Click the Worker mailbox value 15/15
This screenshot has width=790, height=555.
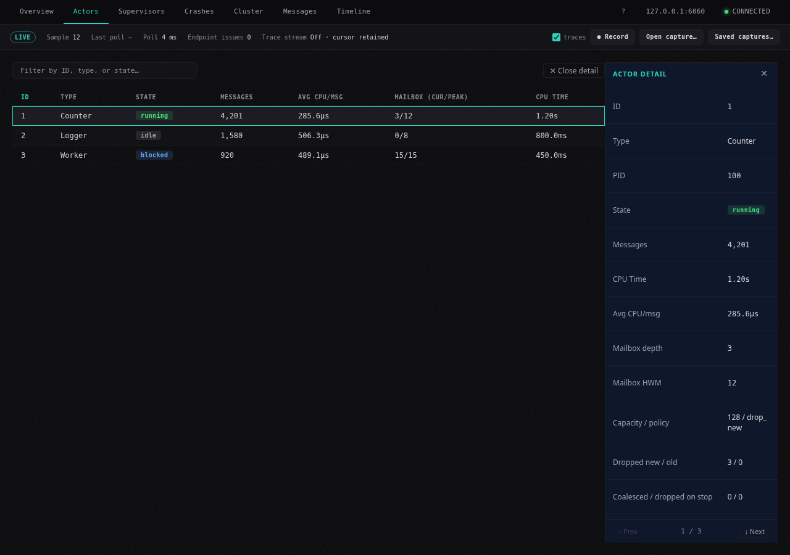point(406,155)
